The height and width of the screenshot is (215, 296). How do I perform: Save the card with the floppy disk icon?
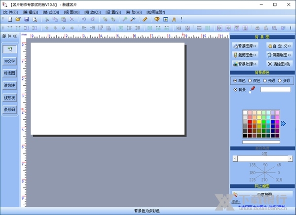point(27,19)
